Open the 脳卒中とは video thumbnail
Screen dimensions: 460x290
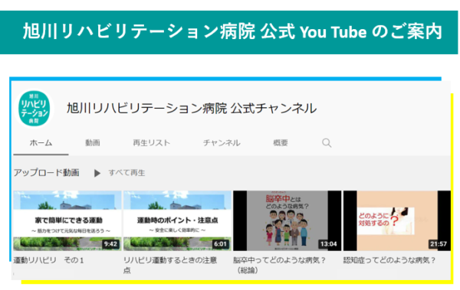coord(287,221)
